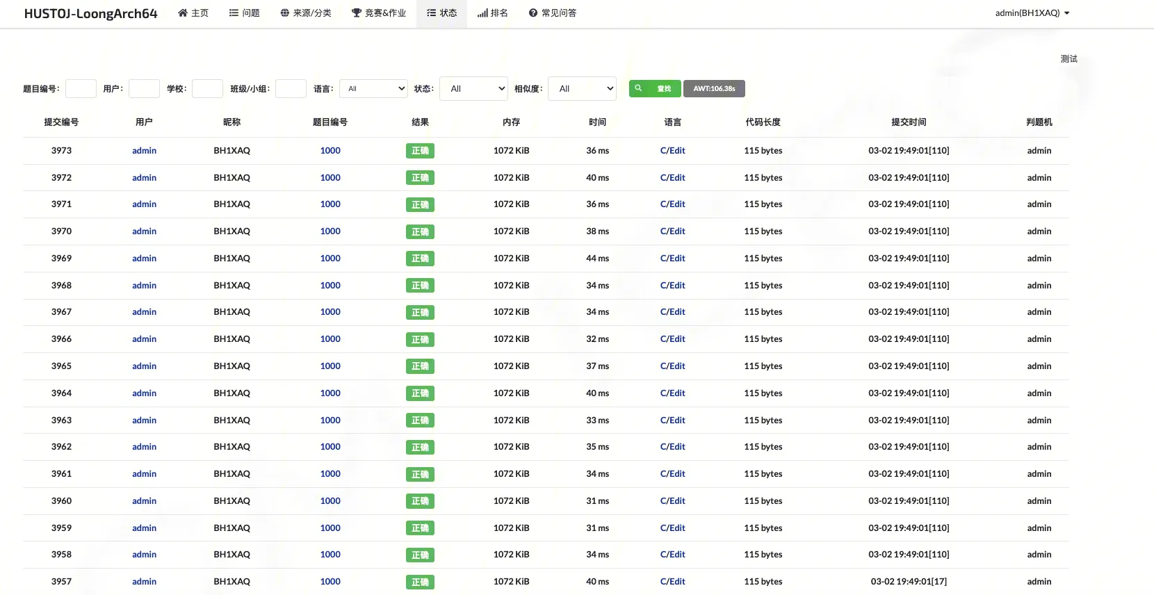
Task: Click the globe 来源/分类 nav item
Action: coord(305,13)
